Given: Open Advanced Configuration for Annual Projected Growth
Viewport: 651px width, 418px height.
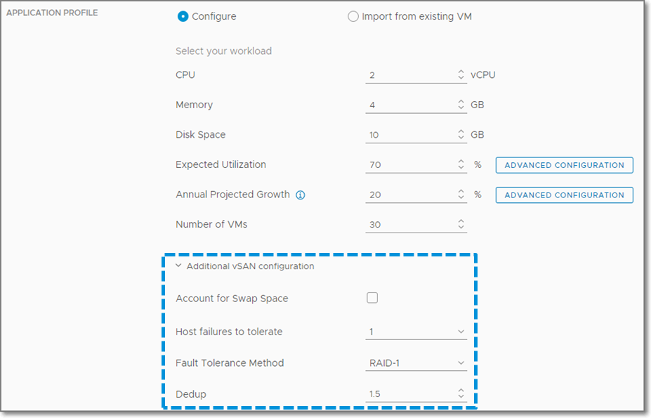Looking at the screenshot, I should 564,195.
